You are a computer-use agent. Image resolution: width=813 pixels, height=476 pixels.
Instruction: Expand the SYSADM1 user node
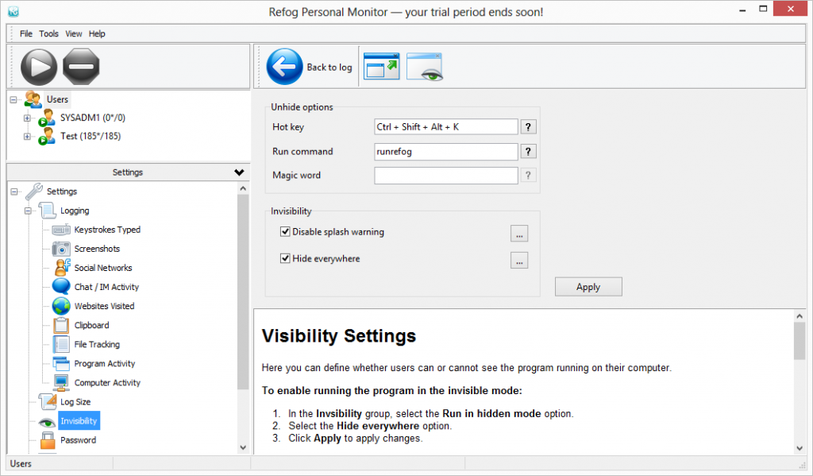(x=28, y=118)
